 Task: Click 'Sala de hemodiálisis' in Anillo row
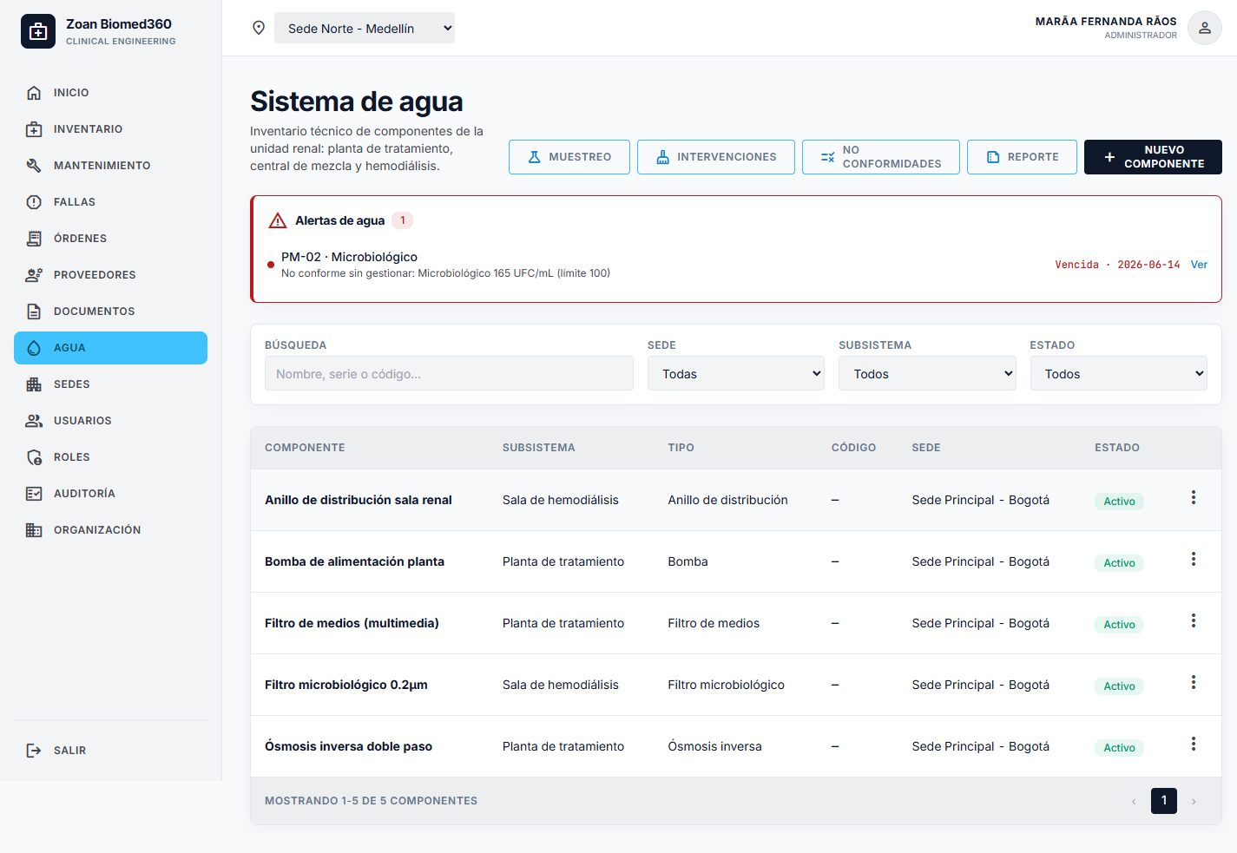[x=561, y=500]
